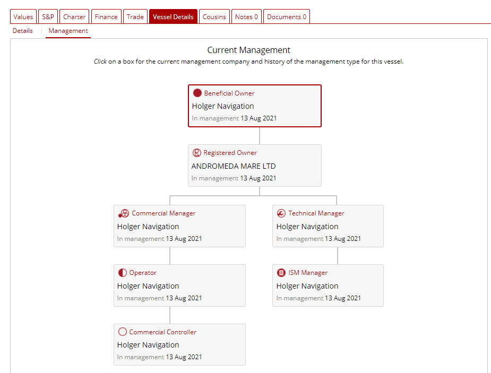Switch to the S&P tab
Screen dimensions: 491x373
click(x=48, y=16)
